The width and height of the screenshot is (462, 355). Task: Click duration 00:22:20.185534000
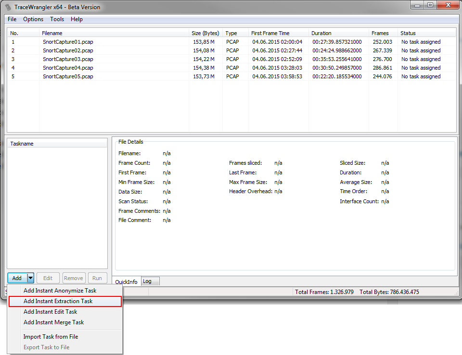point(337,76)
